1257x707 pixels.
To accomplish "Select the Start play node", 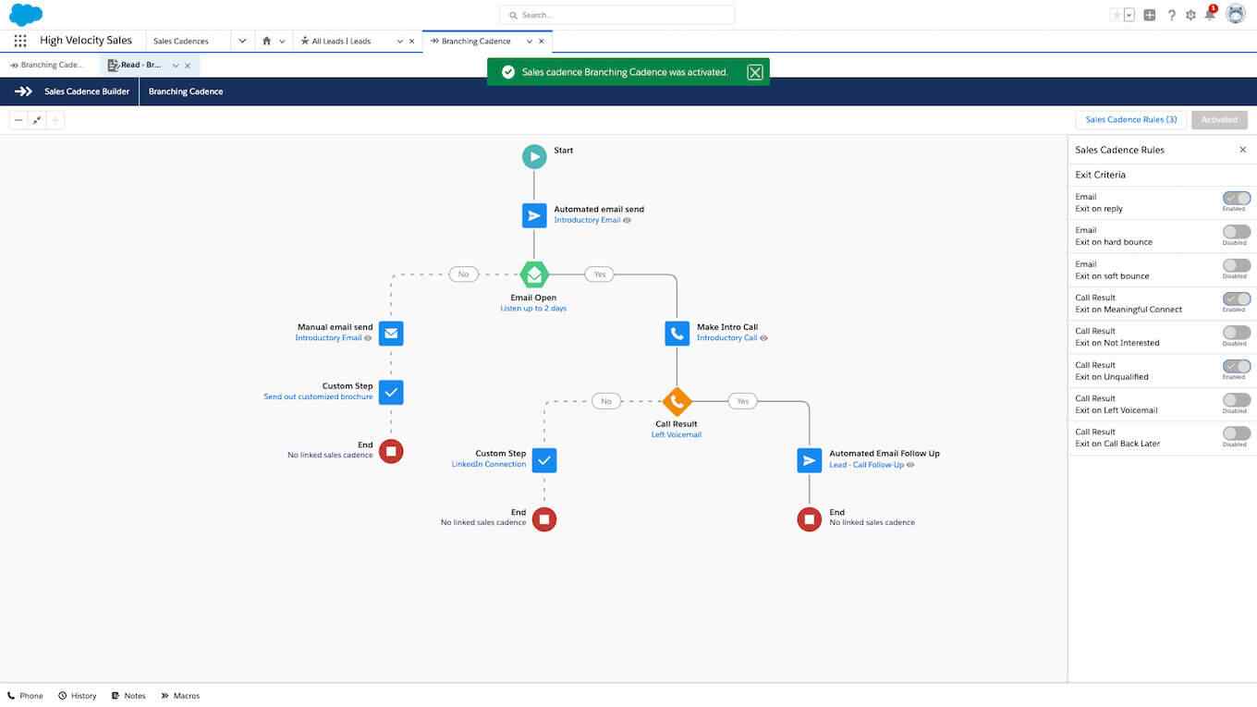I will coord(534,156).
